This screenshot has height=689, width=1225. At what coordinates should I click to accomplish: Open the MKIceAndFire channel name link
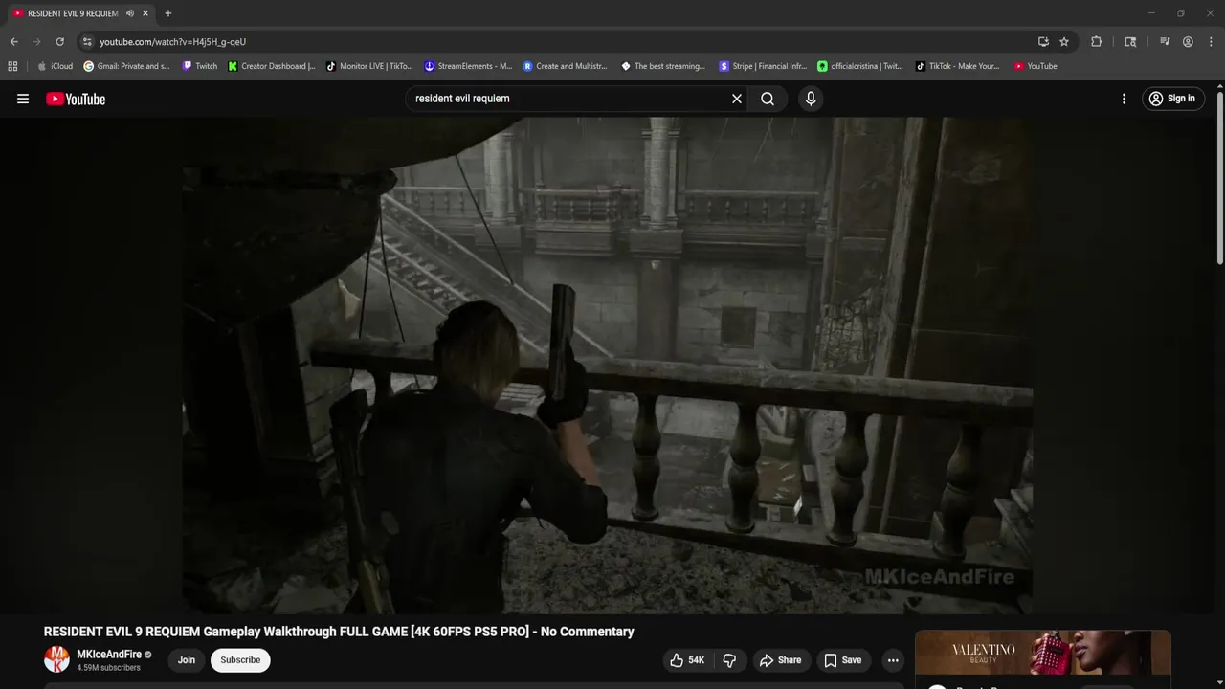pyautogui.click(x=109, y=655)
